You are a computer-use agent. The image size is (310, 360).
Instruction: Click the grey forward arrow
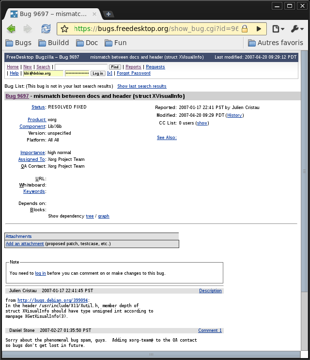[x=28, y=29]
